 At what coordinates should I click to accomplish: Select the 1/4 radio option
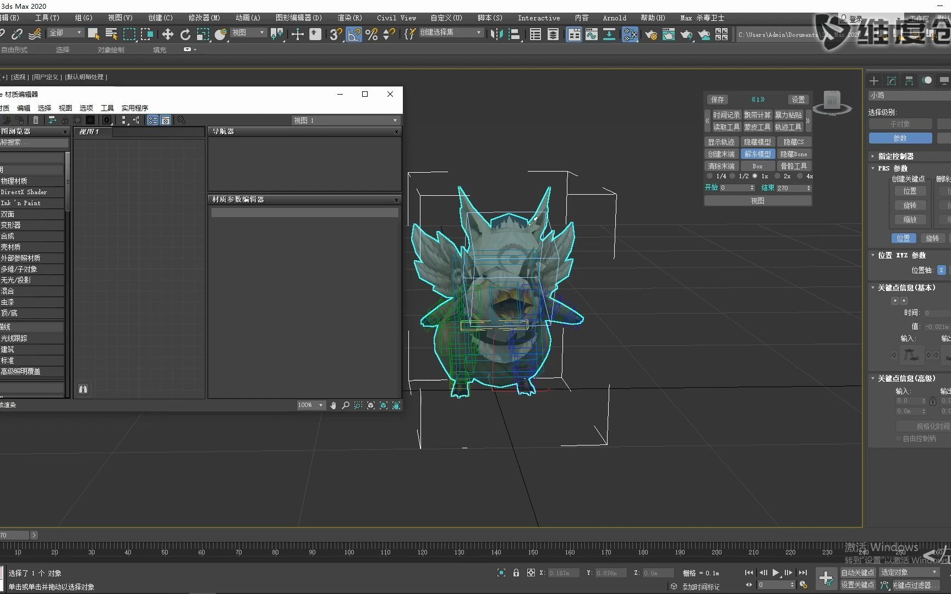tap(710, 176)
